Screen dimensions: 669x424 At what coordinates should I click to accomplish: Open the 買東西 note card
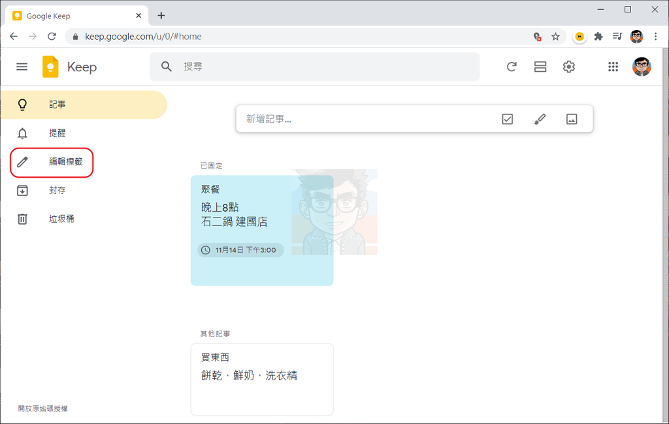[x=262, y=379]
